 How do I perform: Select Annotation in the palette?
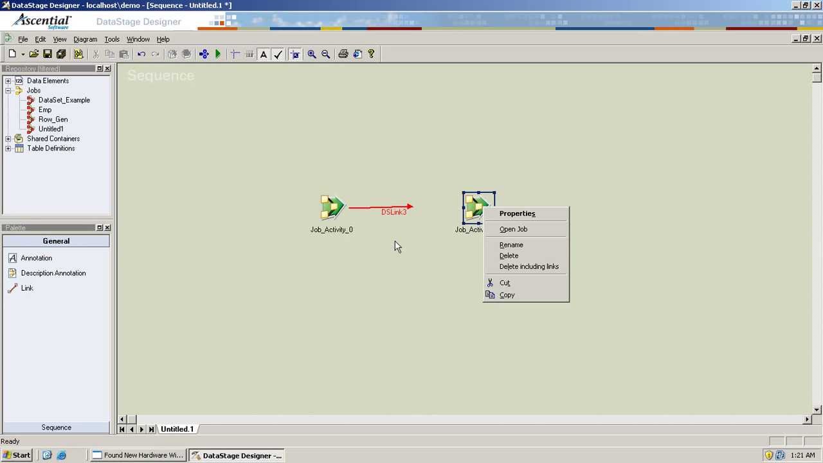(x=36, y=258)
